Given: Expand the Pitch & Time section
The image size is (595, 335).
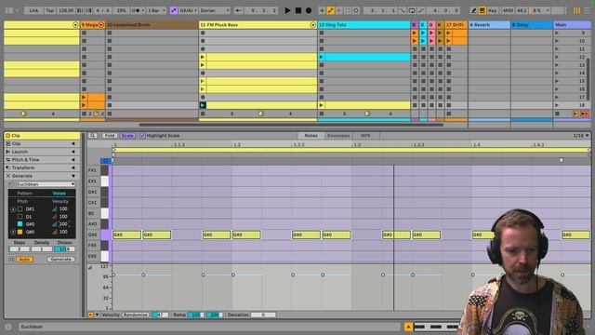Looking at the screenshot, I should click(73, 159).
